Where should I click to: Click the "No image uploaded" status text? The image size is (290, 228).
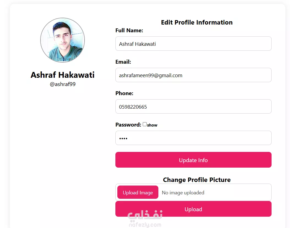coord(183,193)
